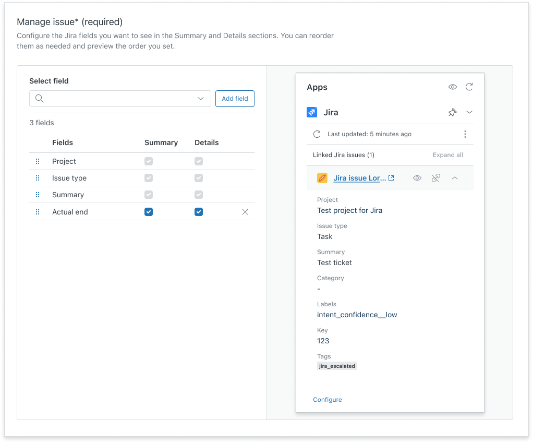This screenshot has width=533, height=443.
Task: Toggle eye icon on linked Jira issue
Action: (x=417, y=178)
